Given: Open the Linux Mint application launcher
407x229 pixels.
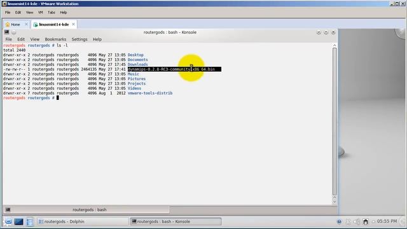Looking at the screenshot, I should tap(8, 221).
